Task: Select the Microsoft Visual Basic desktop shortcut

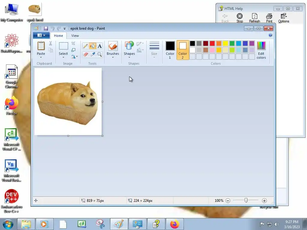Action: pos(12,170)
